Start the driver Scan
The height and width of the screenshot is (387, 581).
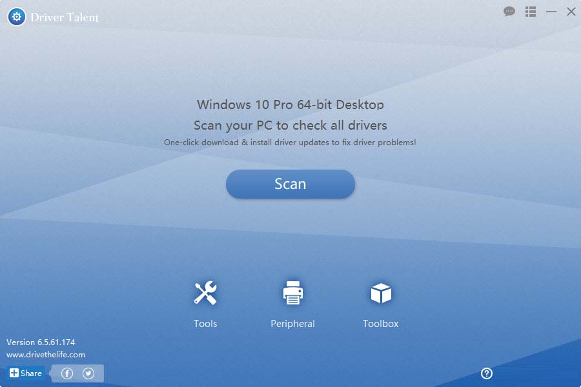click(x=290, y=184)
